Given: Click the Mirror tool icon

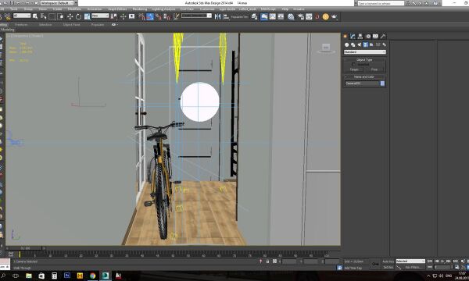Looking at the screenshot, I should pyautogui.click(x=218, y=16).
